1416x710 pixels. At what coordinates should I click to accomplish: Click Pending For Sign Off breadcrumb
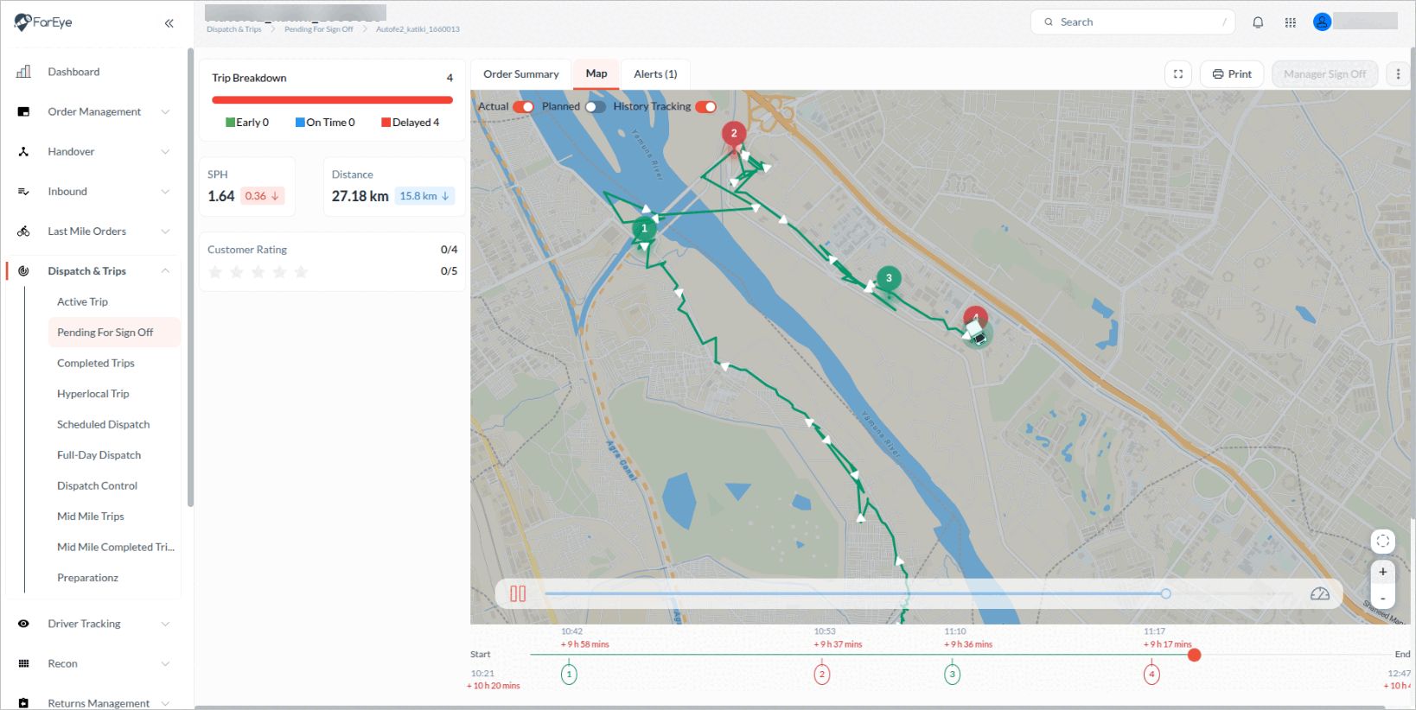pos(319,29)
